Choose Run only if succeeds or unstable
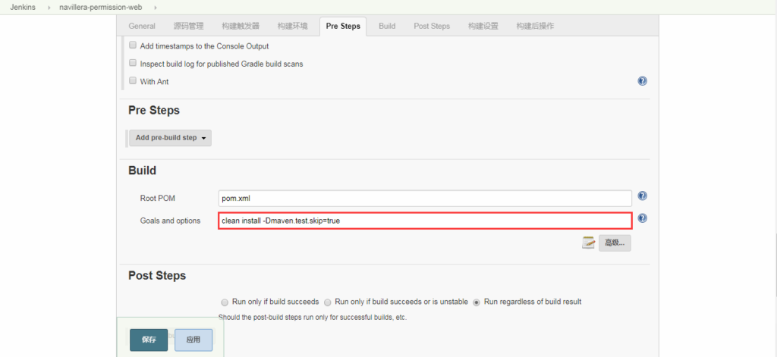 click(x=327, y=302)
